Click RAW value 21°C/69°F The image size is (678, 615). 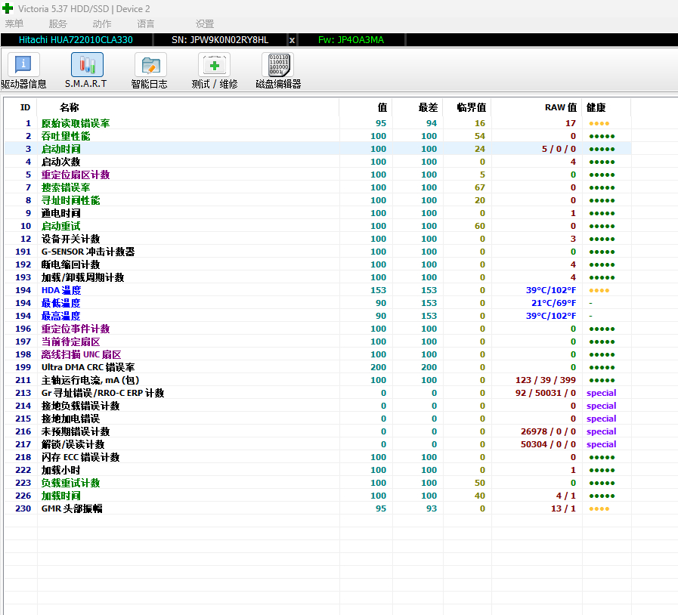coord(553,303)
